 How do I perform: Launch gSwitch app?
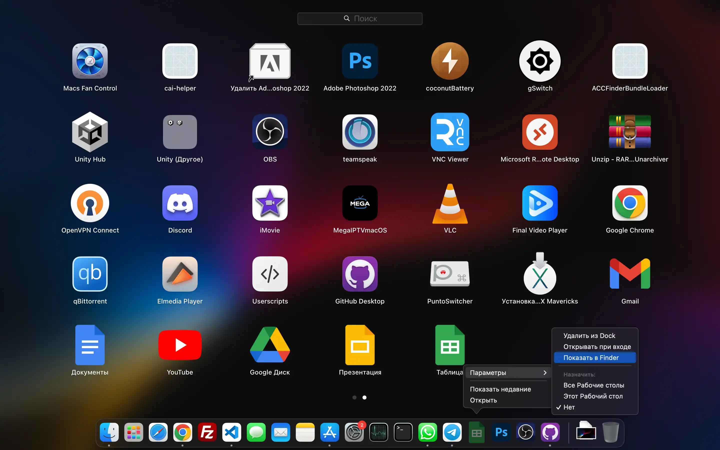pyautogui.click(x=540, y=61)
